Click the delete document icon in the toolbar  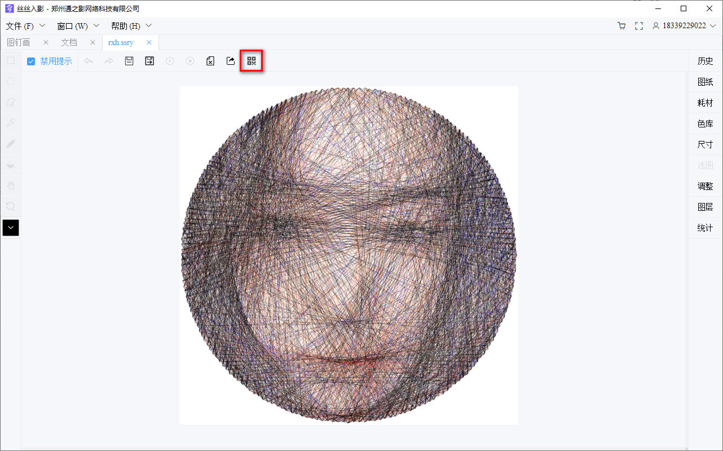210,61
